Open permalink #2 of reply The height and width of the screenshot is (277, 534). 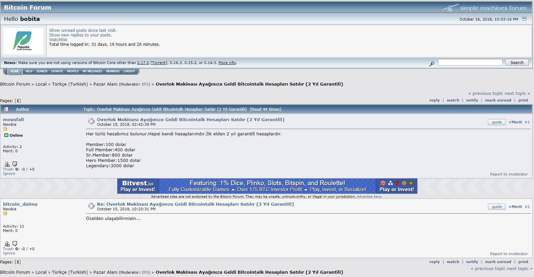[x=527, y=207]
